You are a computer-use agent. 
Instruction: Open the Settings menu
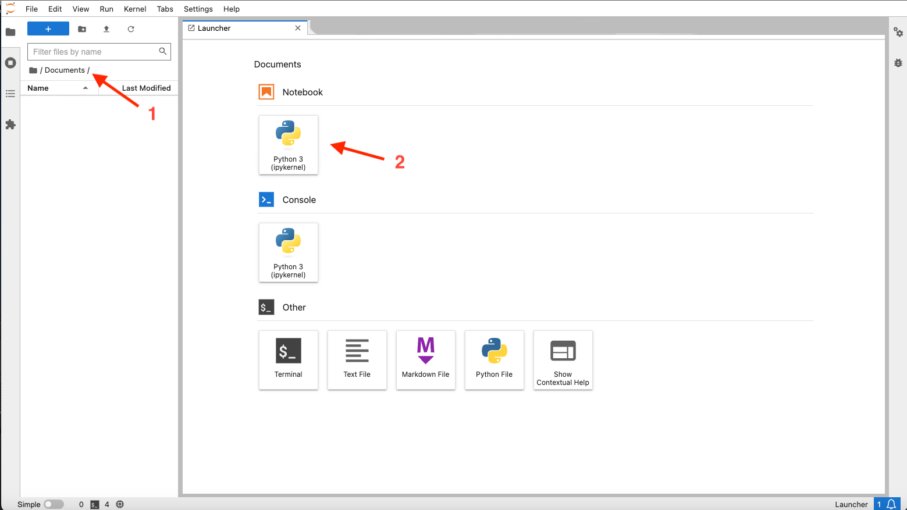point(198,9)
